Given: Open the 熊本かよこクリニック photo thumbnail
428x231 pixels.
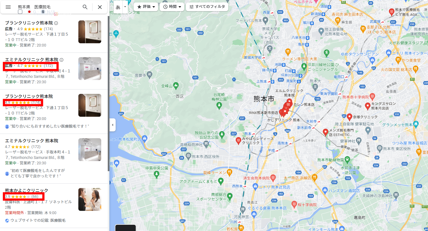Looking at the screenshot, I should (90, 199).
